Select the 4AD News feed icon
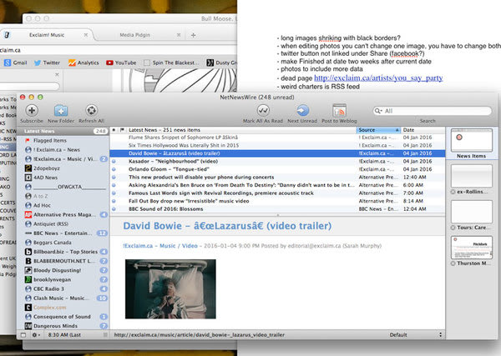 tap(28, 178)
